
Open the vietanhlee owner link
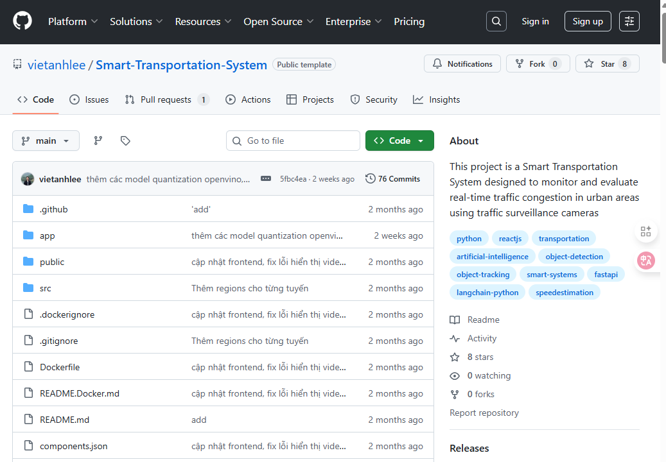pyautogui.click(x=57, y=65)
